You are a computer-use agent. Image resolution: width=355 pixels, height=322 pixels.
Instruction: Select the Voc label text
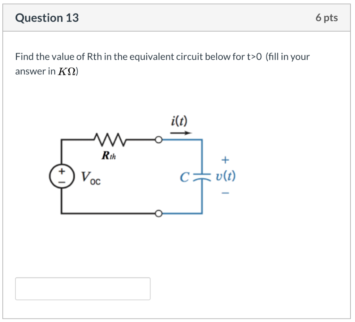pyautogui.click(x=89, y=178)
